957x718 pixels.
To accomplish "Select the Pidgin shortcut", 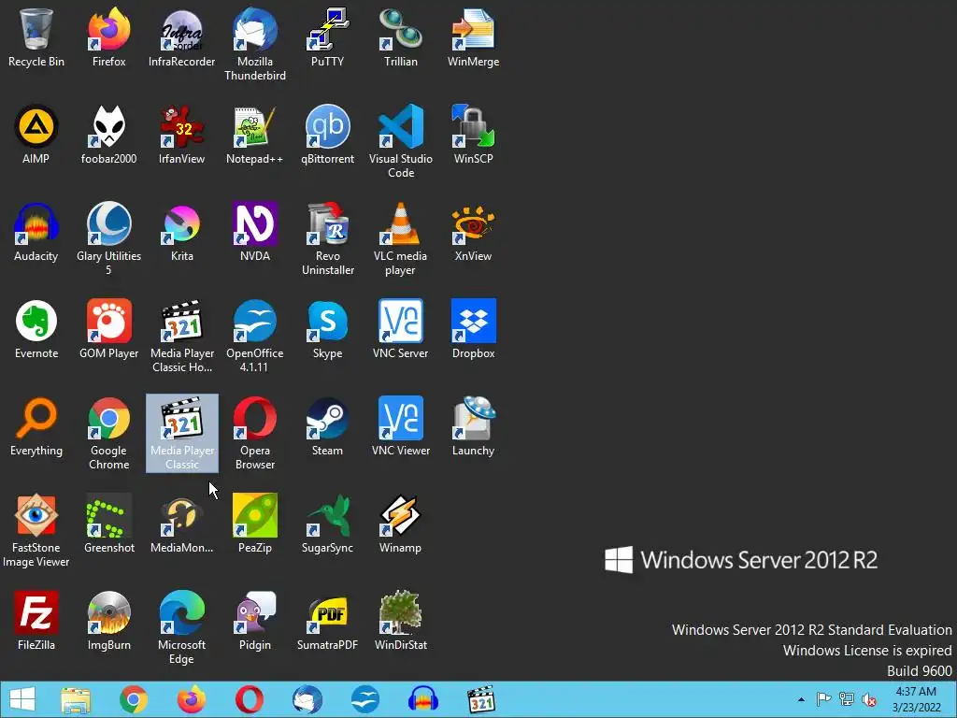I will [x=255, y=621].
